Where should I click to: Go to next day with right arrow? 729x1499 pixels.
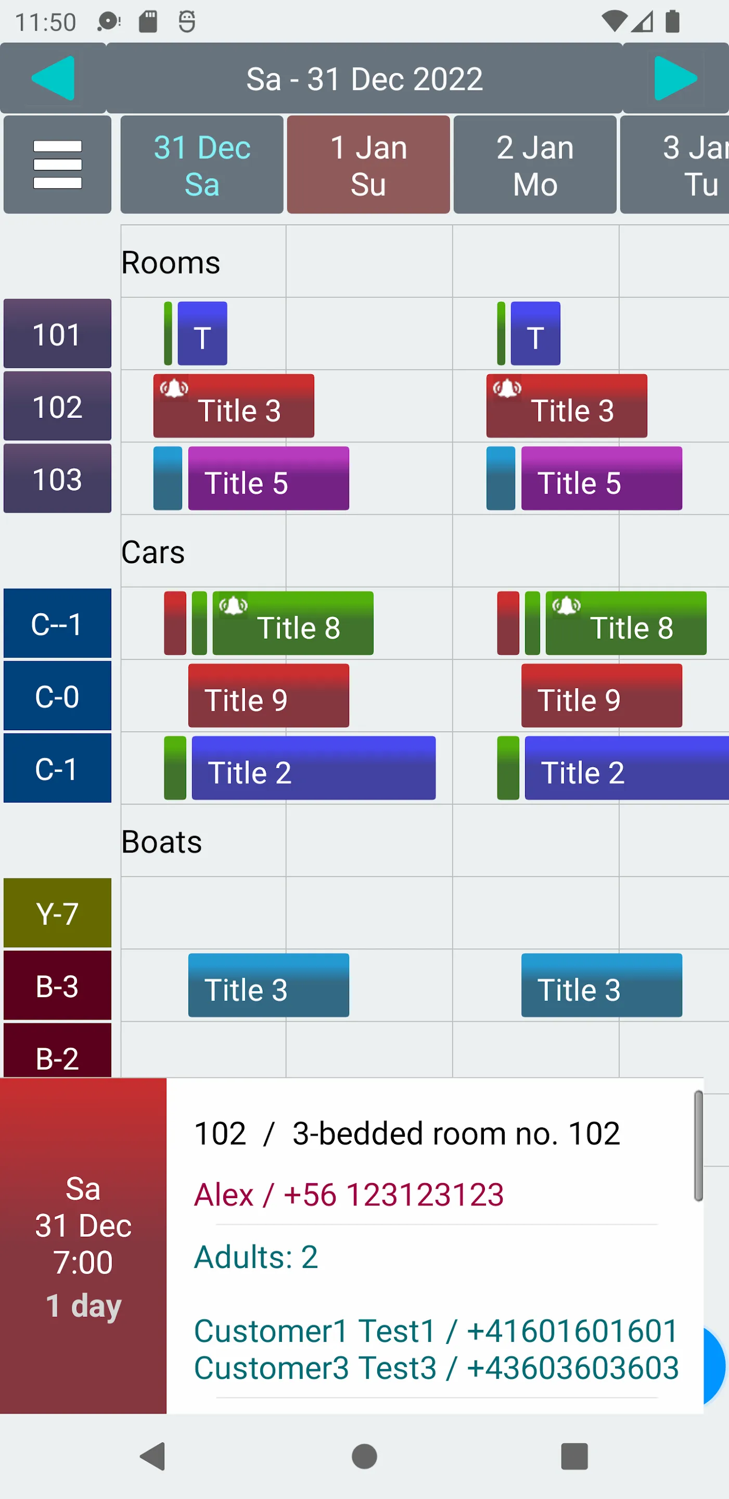[675, 78]
